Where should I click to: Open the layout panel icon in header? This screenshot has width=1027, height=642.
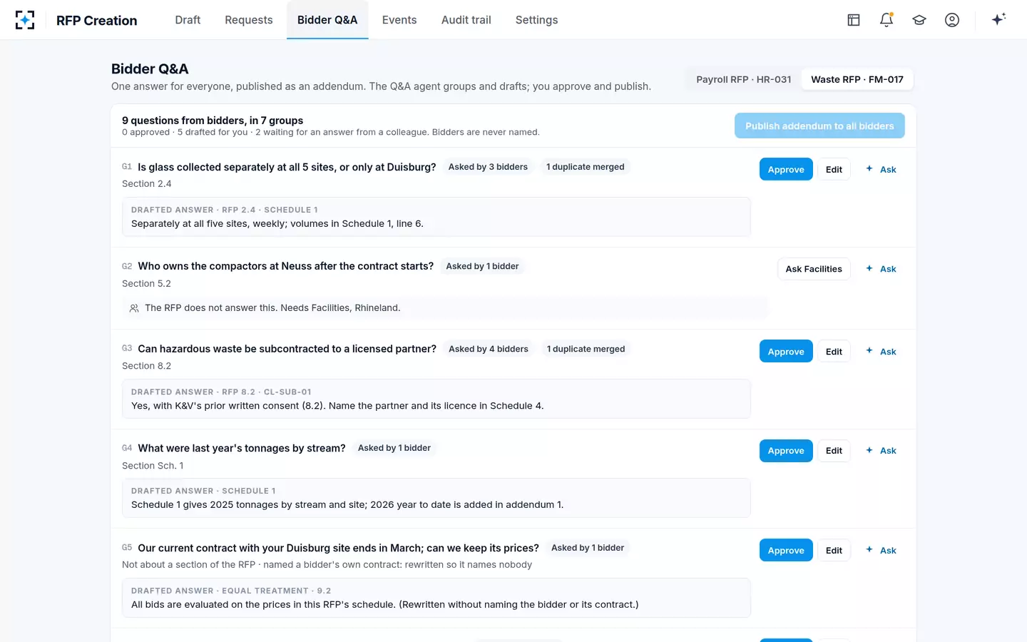pos(854,20)
